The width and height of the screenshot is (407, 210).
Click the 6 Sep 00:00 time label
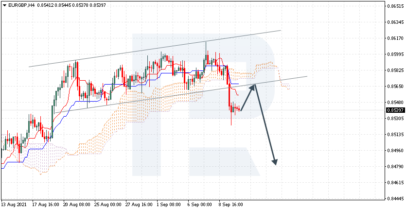(x=199, y=205)
